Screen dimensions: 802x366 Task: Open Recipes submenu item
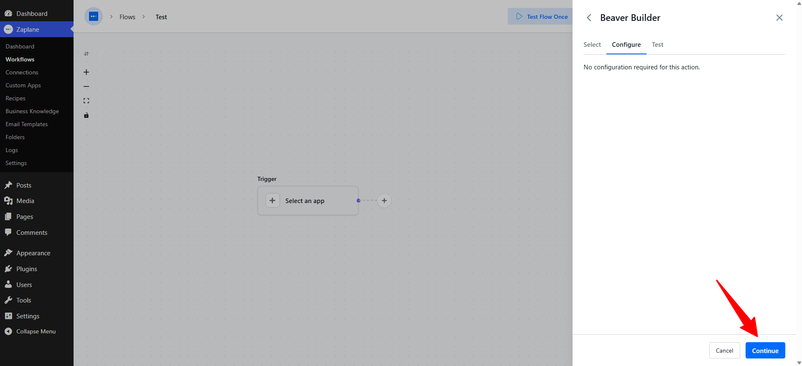click(x=15, y=98)
